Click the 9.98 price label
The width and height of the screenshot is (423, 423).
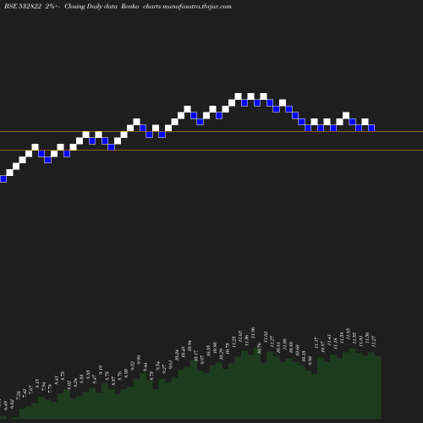(310, 360)
